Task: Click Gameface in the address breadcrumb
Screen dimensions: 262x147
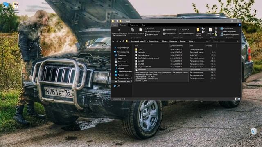Action: click(x=173, y=41)
